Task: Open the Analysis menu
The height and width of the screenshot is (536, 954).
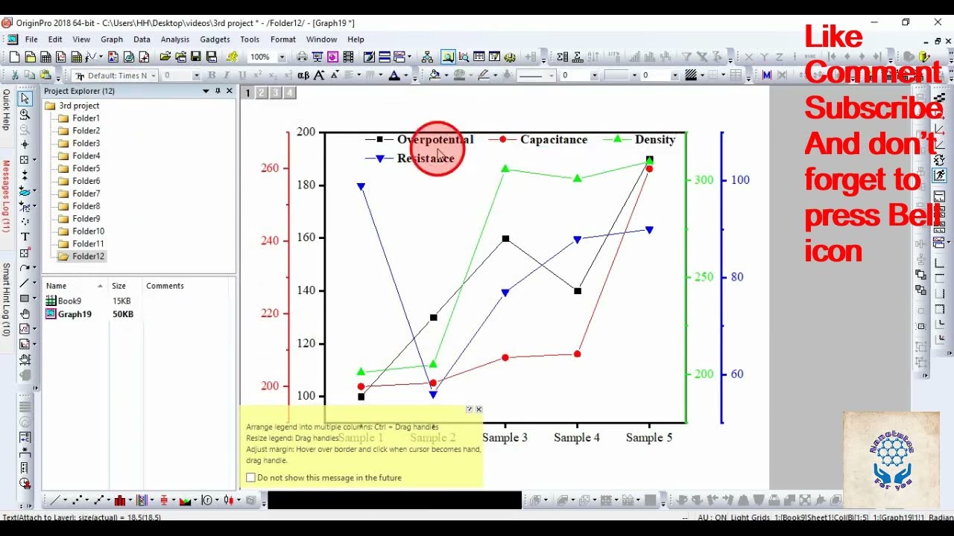Action: coord(175,39)
